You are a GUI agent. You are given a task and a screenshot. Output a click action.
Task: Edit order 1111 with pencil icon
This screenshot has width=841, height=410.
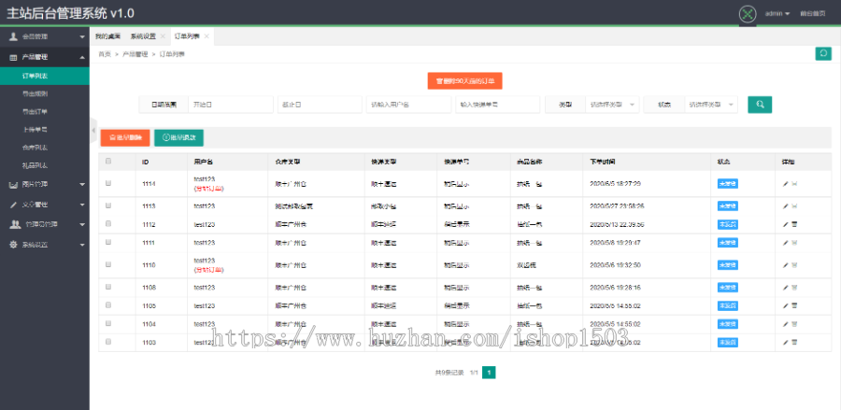785,243
